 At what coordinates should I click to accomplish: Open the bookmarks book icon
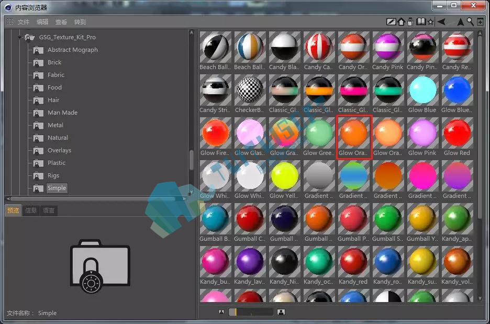pos(421,21)
